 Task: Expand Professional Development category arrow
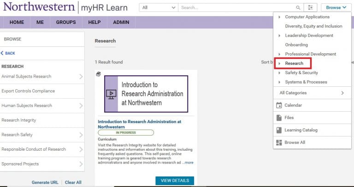pos(279,54)
